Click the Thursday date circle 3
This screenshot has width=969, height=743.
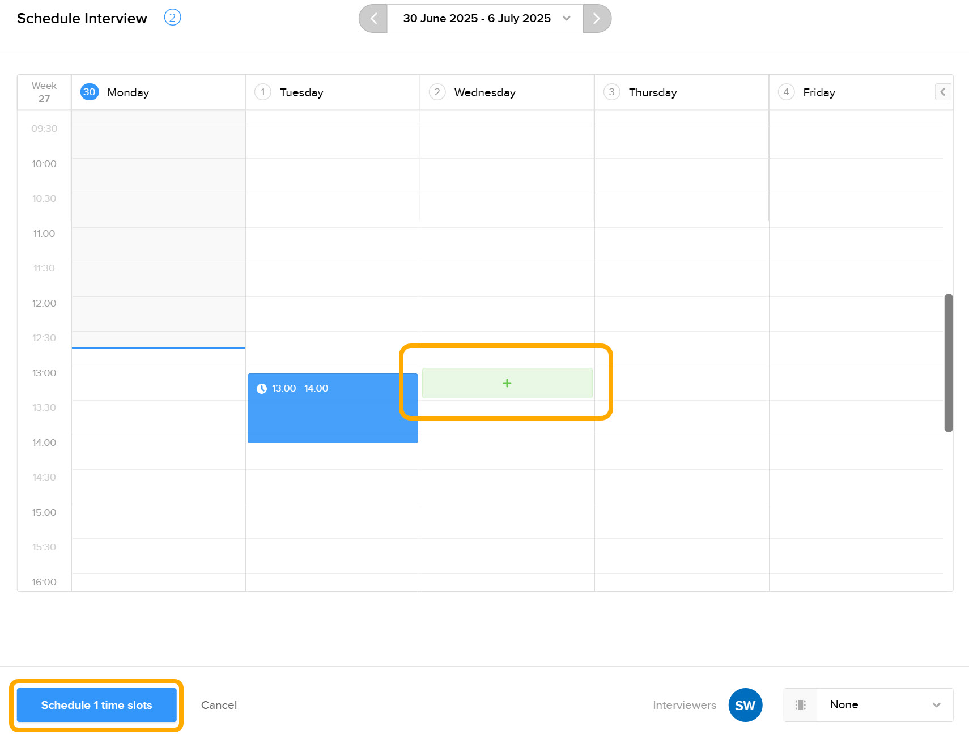pos(611,92)
